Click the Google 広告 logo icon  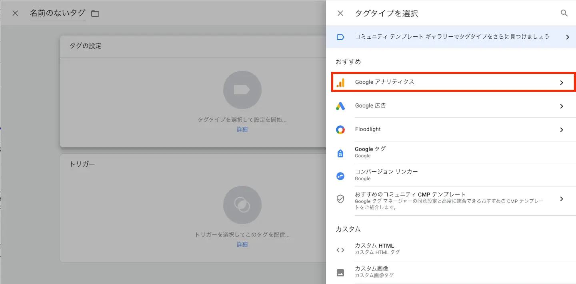(x=340, y=106)
